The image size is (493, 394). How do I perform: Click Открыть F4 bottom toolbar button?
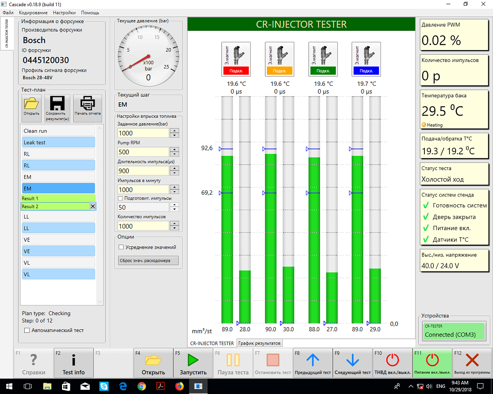(x=153, y=363)
